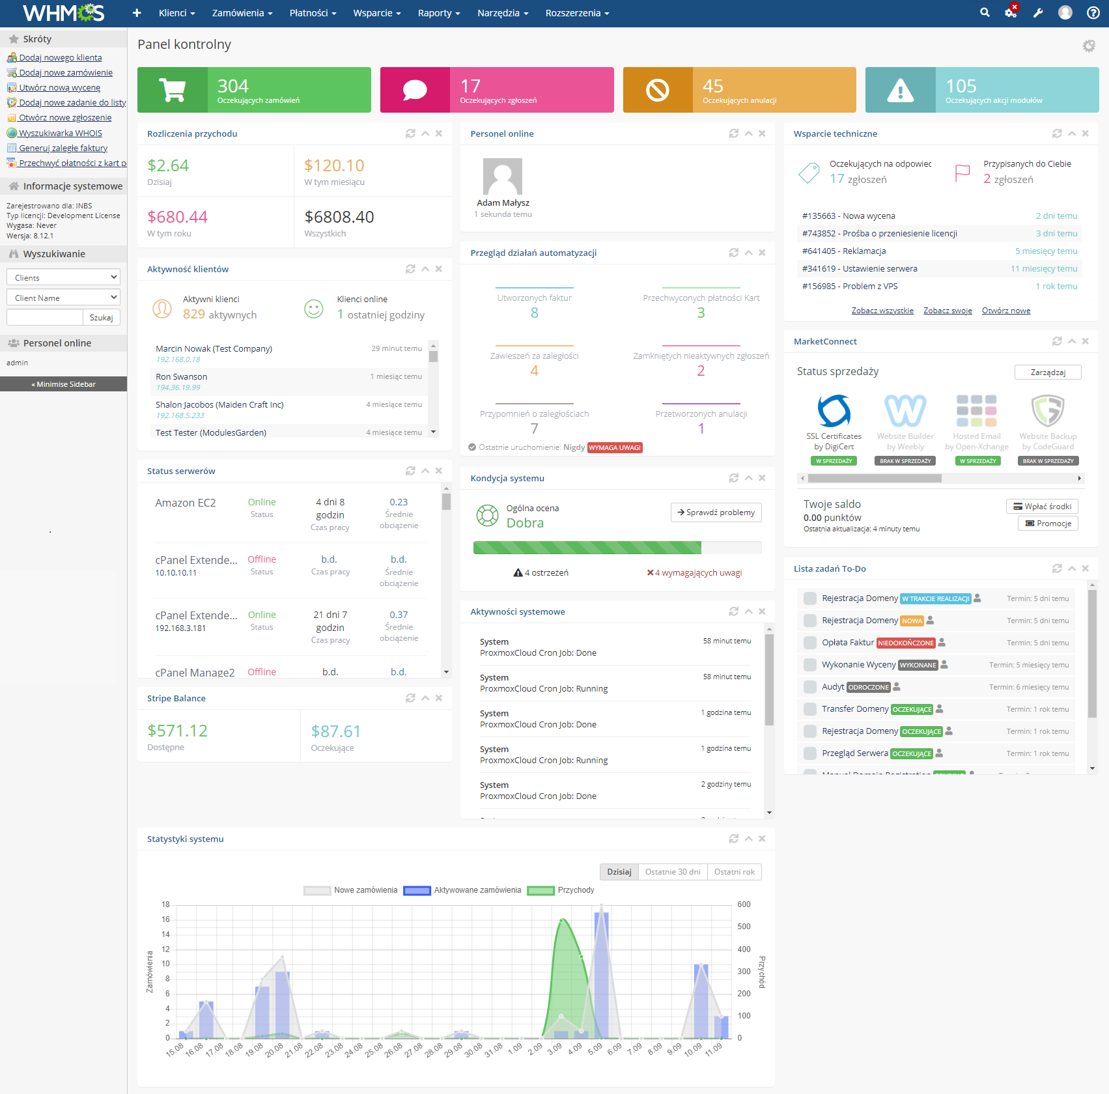Open the Zobacz wszystkie tickets link
1109x1094 pixels.
pos(882,311)
